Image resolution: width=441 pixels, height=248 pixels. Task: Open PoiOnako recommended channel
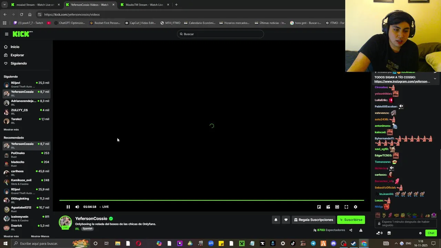(26, 155)
